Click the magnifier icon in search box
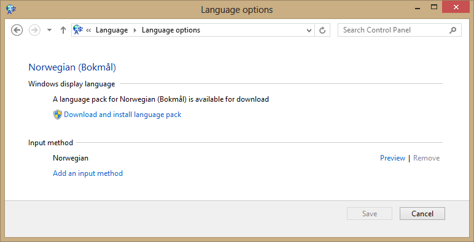This screenshot has width=474, height=242. coord(453,30)
